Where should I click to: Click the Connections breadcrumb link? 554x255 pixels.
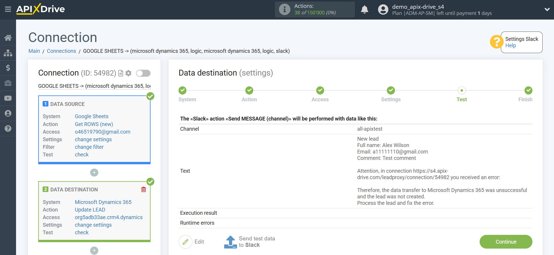tap(62, 51)
